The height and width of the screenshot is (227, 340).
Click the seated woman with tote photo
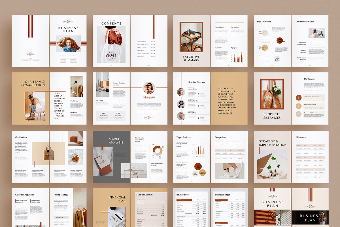pos(35,106)
